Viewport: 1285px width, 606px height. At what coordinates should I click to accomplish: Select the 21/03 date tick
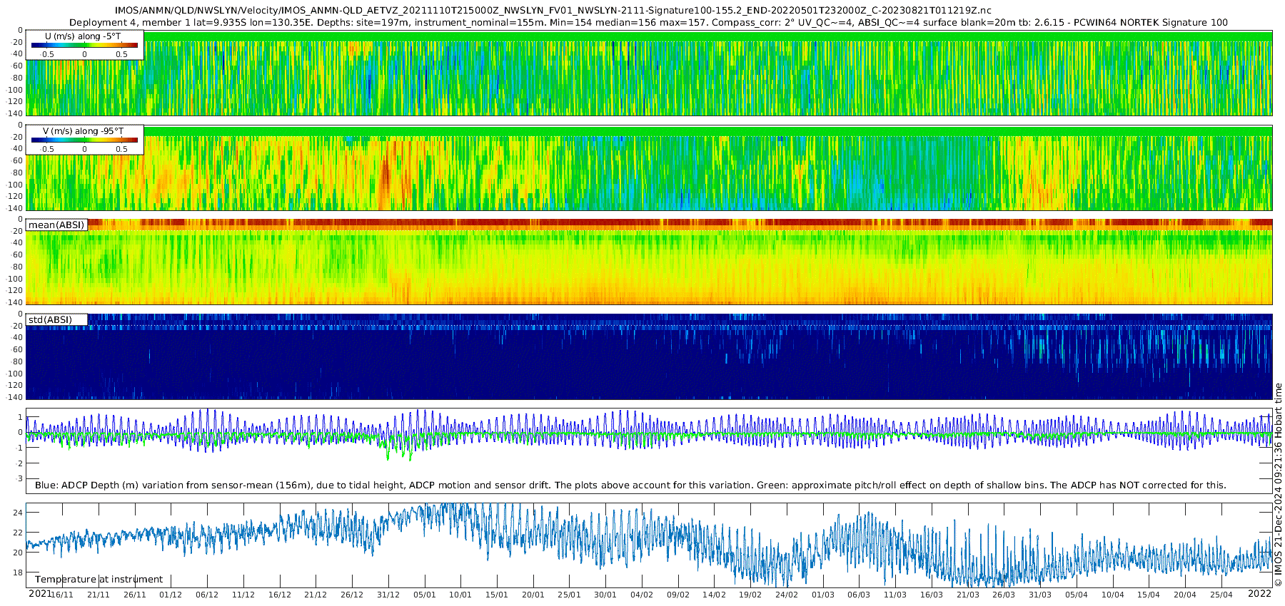point(968,595)
